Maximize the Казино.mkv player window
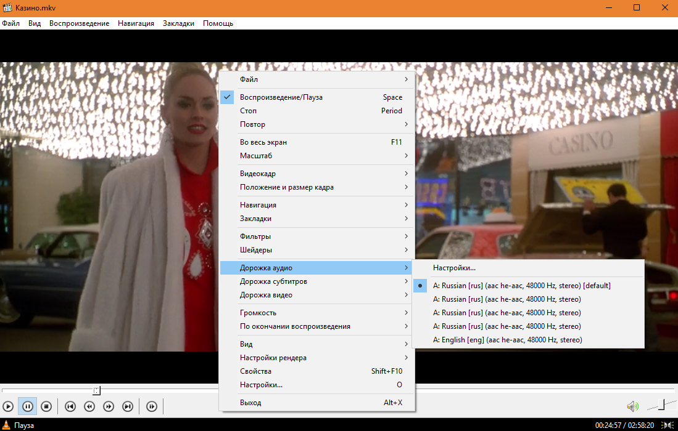This screenshot has width=678, height=431. (637, 8)
